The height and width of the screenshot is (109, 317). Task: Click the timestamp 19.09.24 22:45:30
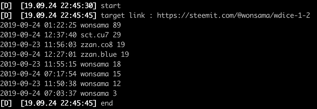pos(59,6)
